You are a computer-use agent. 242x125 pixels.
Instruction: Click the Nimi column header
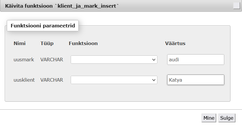(20, 43)
